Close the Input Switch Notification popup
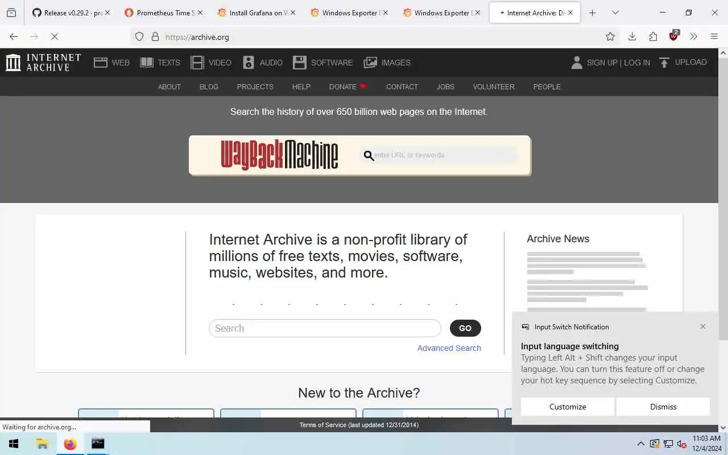Viewport: 728px width, 455px height. [x=703, y=326]
